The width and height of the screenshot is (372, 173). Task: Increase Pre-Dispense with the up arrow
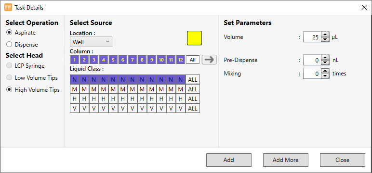[325, 58]
